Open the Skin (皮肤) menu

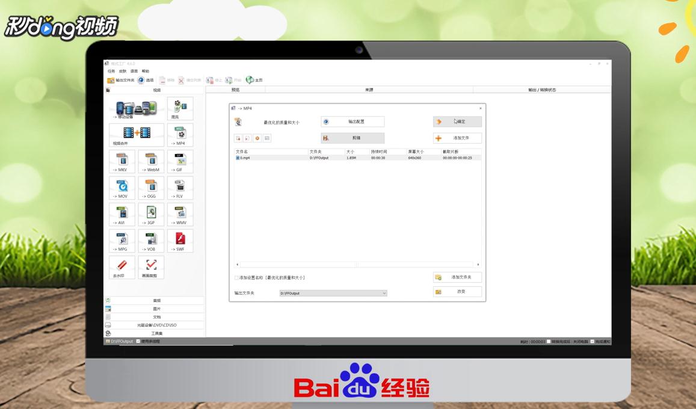tap(123, 71)
